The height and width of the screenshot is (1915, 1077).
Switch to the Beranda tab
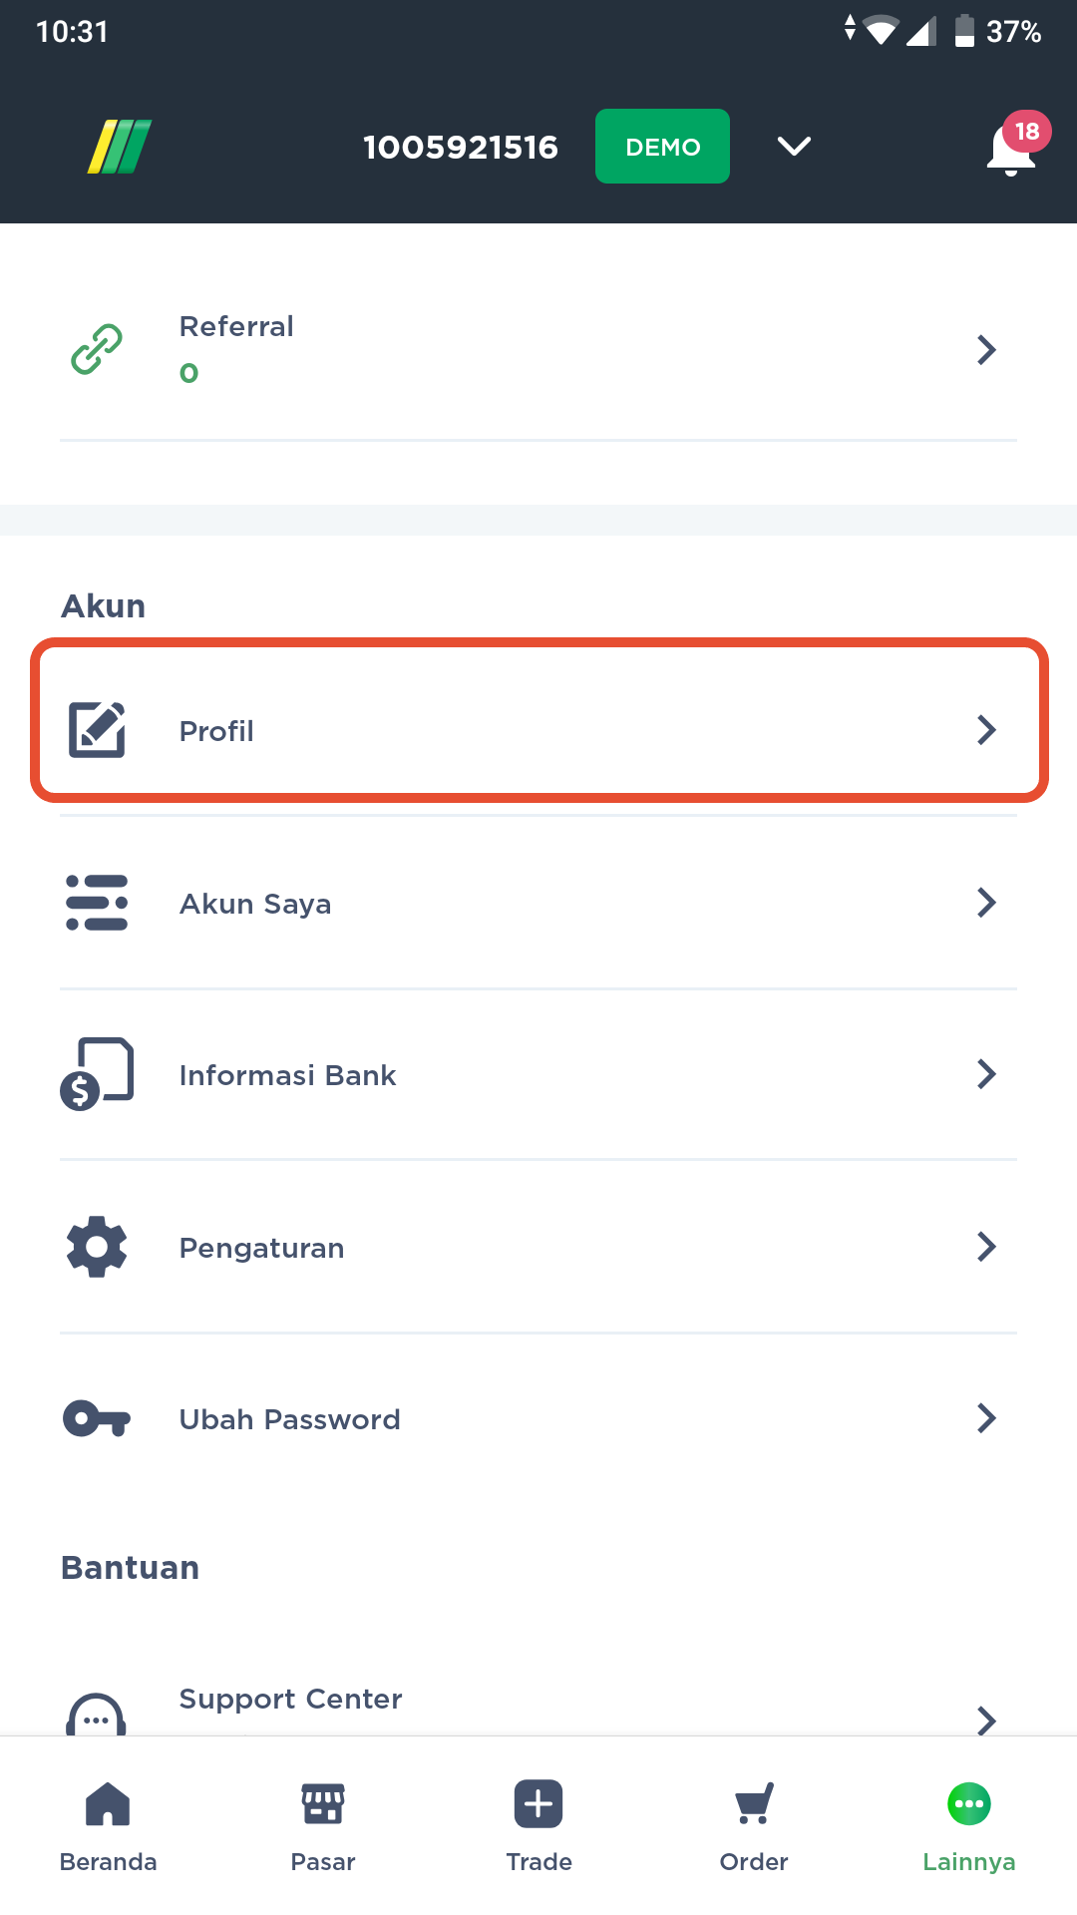[108, 1825]
